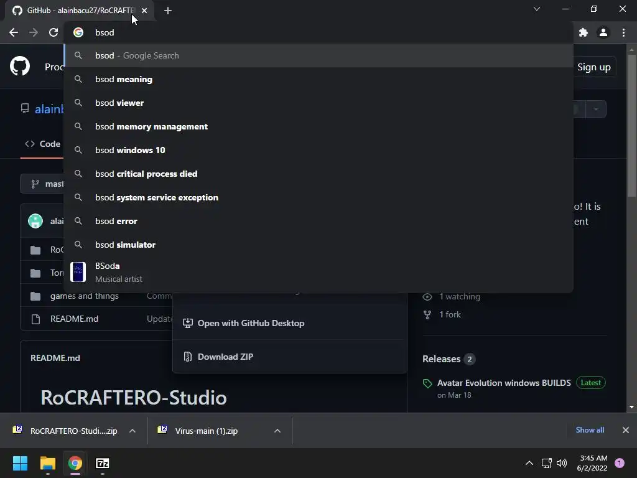Open 'Avatar Evolution windows BUILDS' release

(504, 383)
